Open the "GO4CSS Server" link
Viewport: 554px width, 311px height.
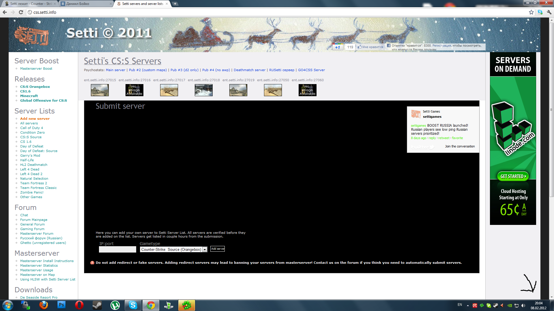[x=311, y=70]
